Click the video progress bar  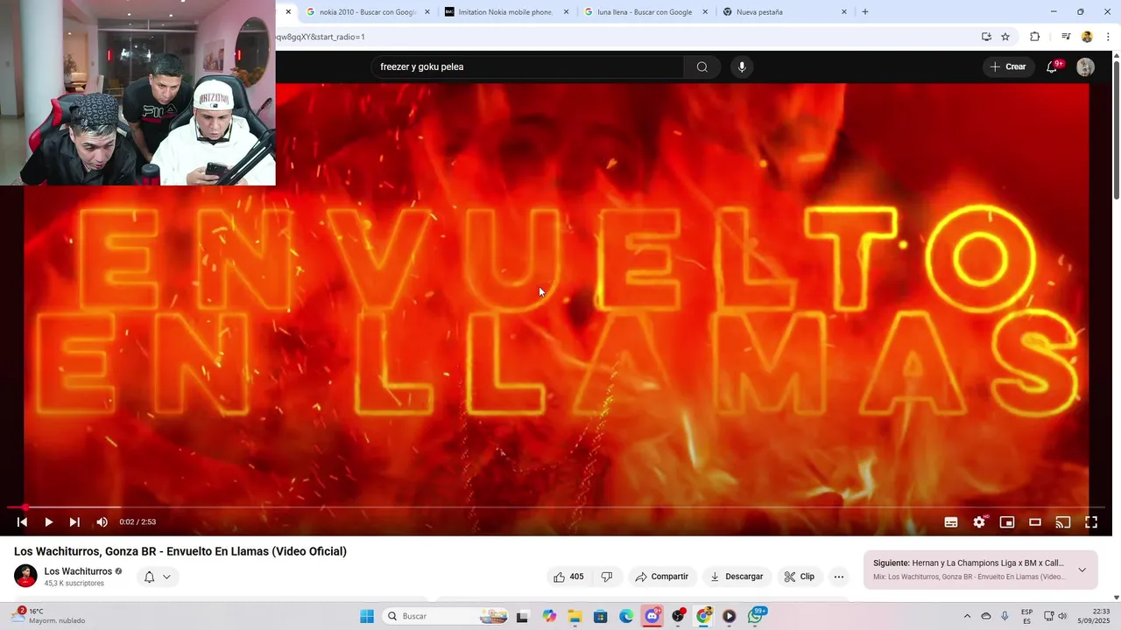click(556, 507)
